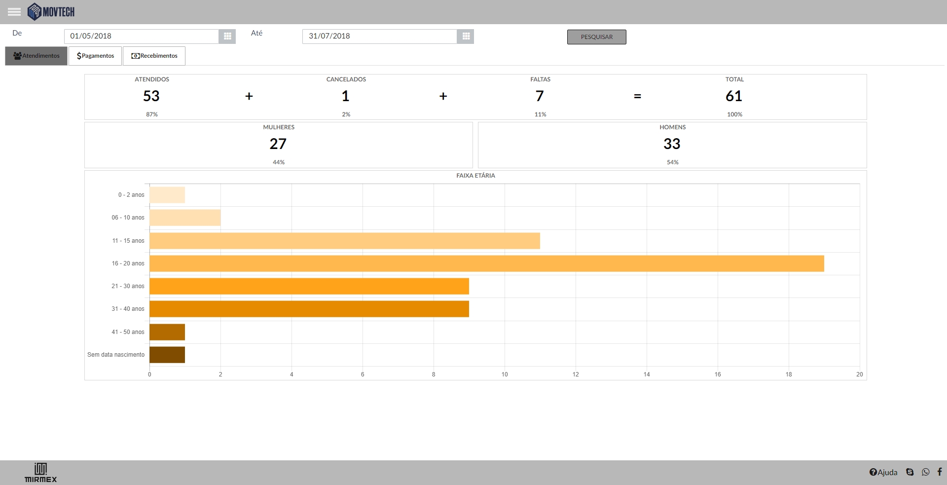Click the Movtech logo
The width and height of the screenshot is (947, 485).
tap(51, 12)
